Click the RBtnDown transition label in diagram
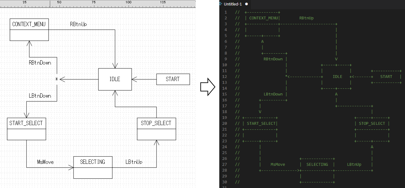The image size is (405, 188). [x=40, y=63]
